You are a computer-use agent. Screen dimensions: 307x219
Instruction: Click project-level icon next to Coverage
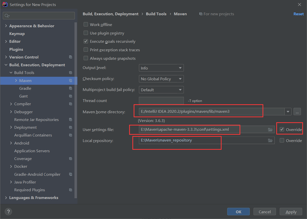point(70,158)
